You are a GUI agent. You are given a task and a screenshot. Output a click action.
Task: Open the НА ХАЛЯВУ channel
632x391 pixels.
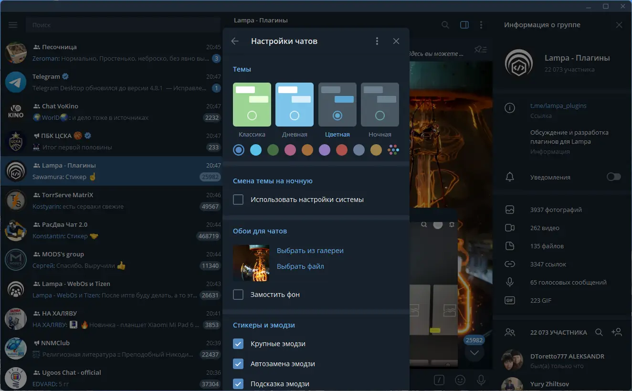(x=112, y=319)
